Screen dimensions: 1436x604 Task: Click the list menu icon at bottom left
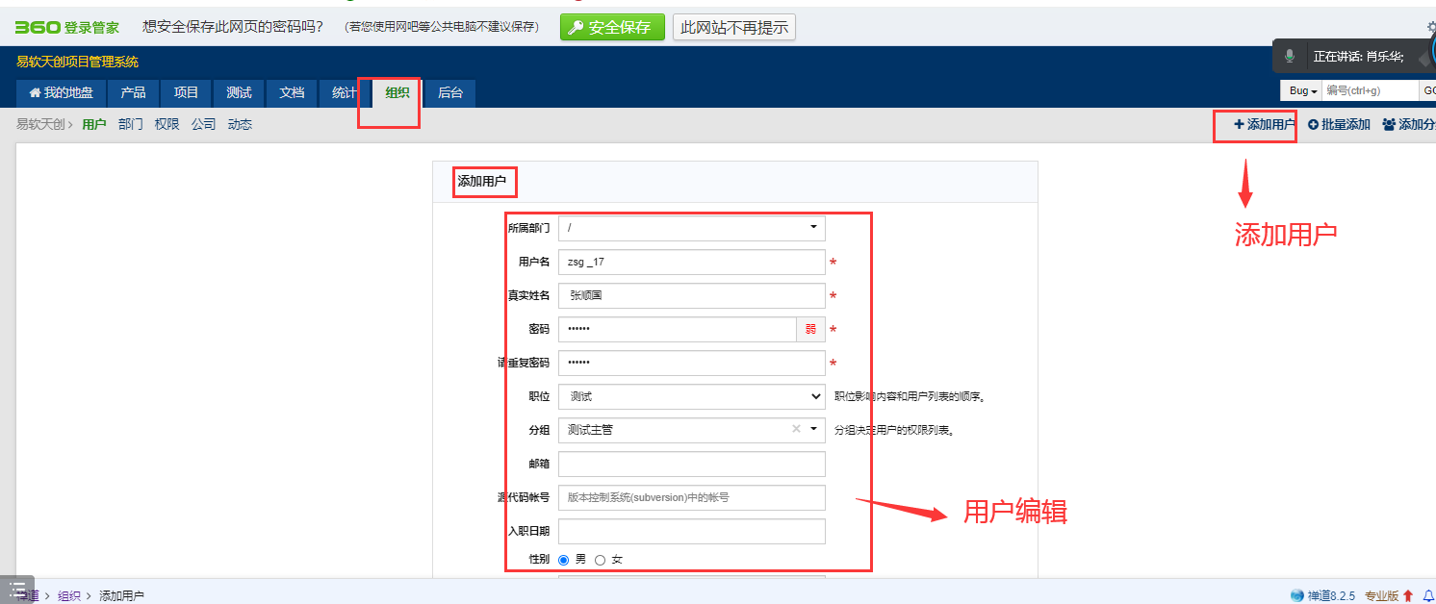18,589
